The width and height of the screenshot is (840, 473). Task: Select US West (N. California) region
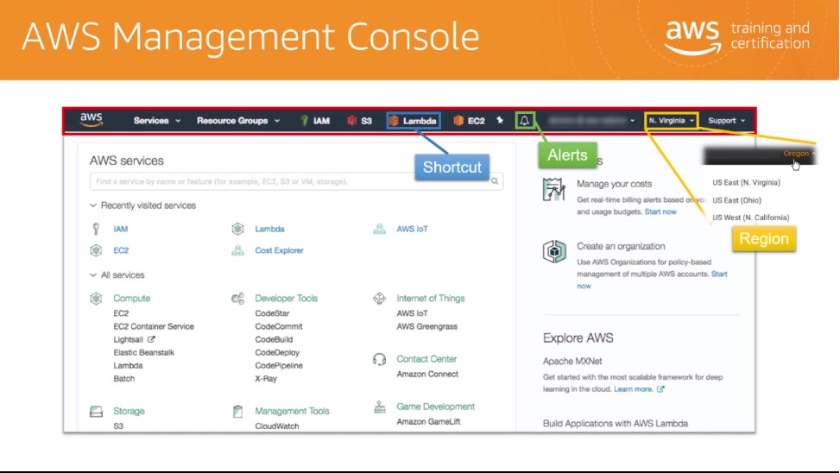(x=750, y=218)
